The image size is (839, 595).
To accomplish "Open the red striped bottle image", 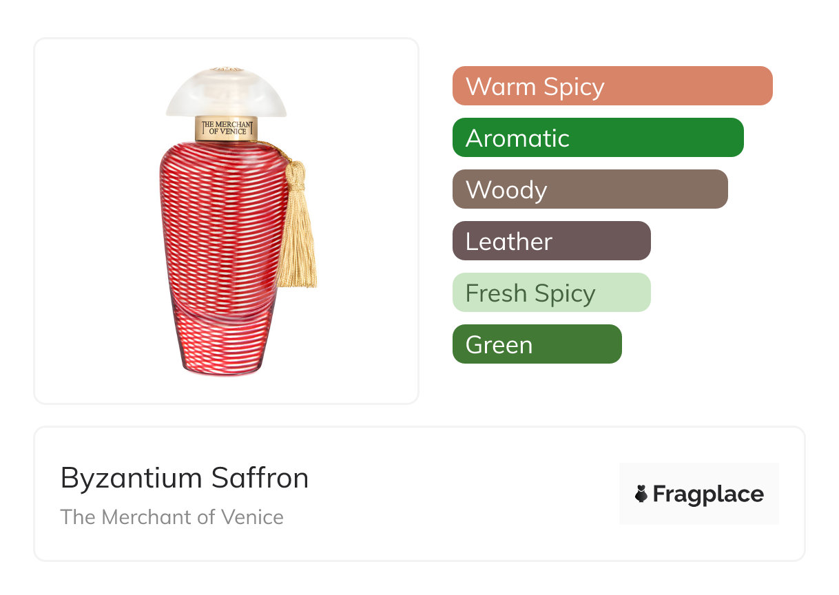I will coord(220,241).
